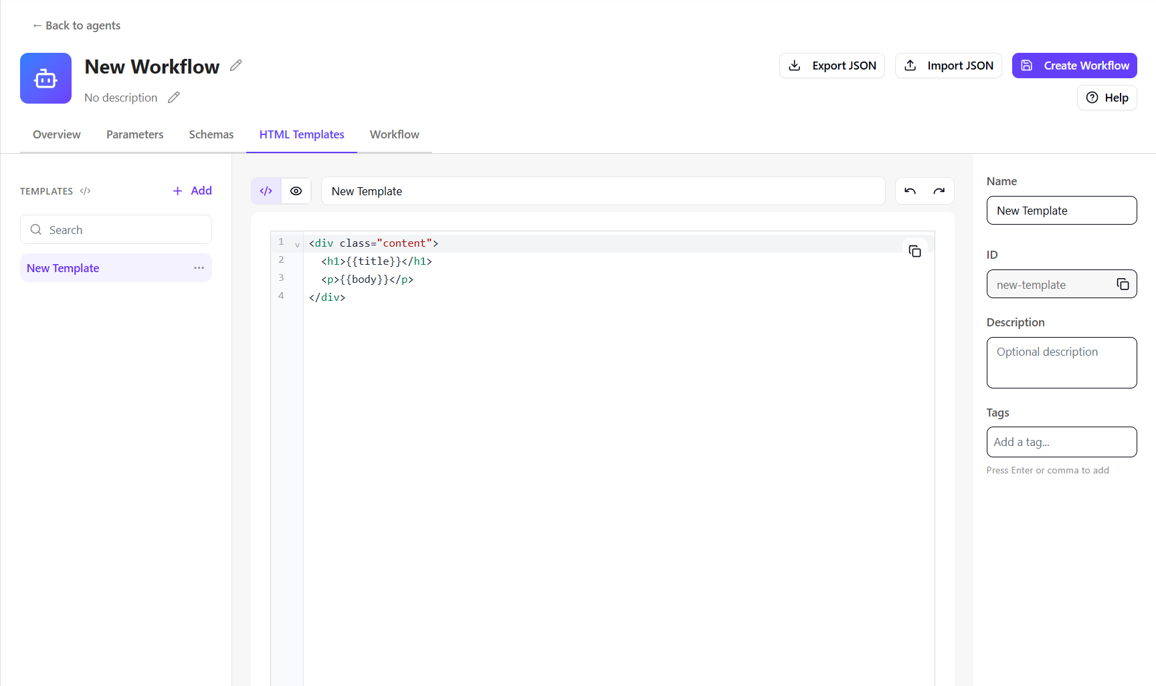1156x686 pixels.
Task: Click Create Workflow button
Action: (1074, 66)
